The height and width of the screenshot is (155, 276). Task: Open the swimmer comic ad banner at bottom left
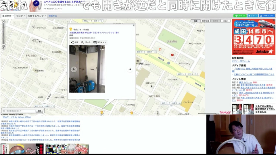[x=22, y=149]
